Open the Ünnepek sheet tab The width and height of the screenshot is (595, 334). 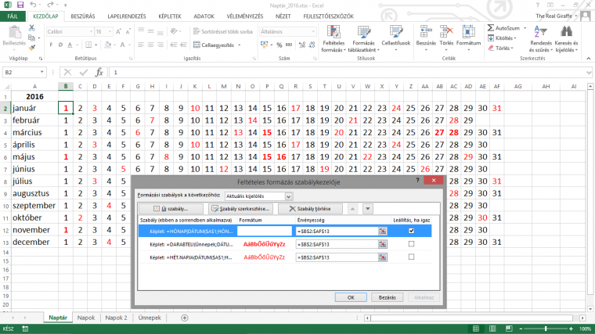coord(150,318)
